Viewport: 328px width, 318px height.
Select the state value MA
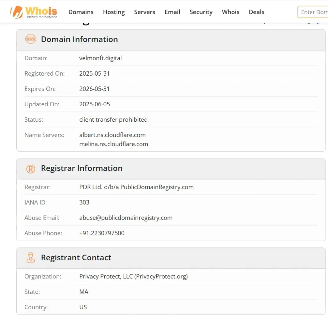(x=84, y=292)
